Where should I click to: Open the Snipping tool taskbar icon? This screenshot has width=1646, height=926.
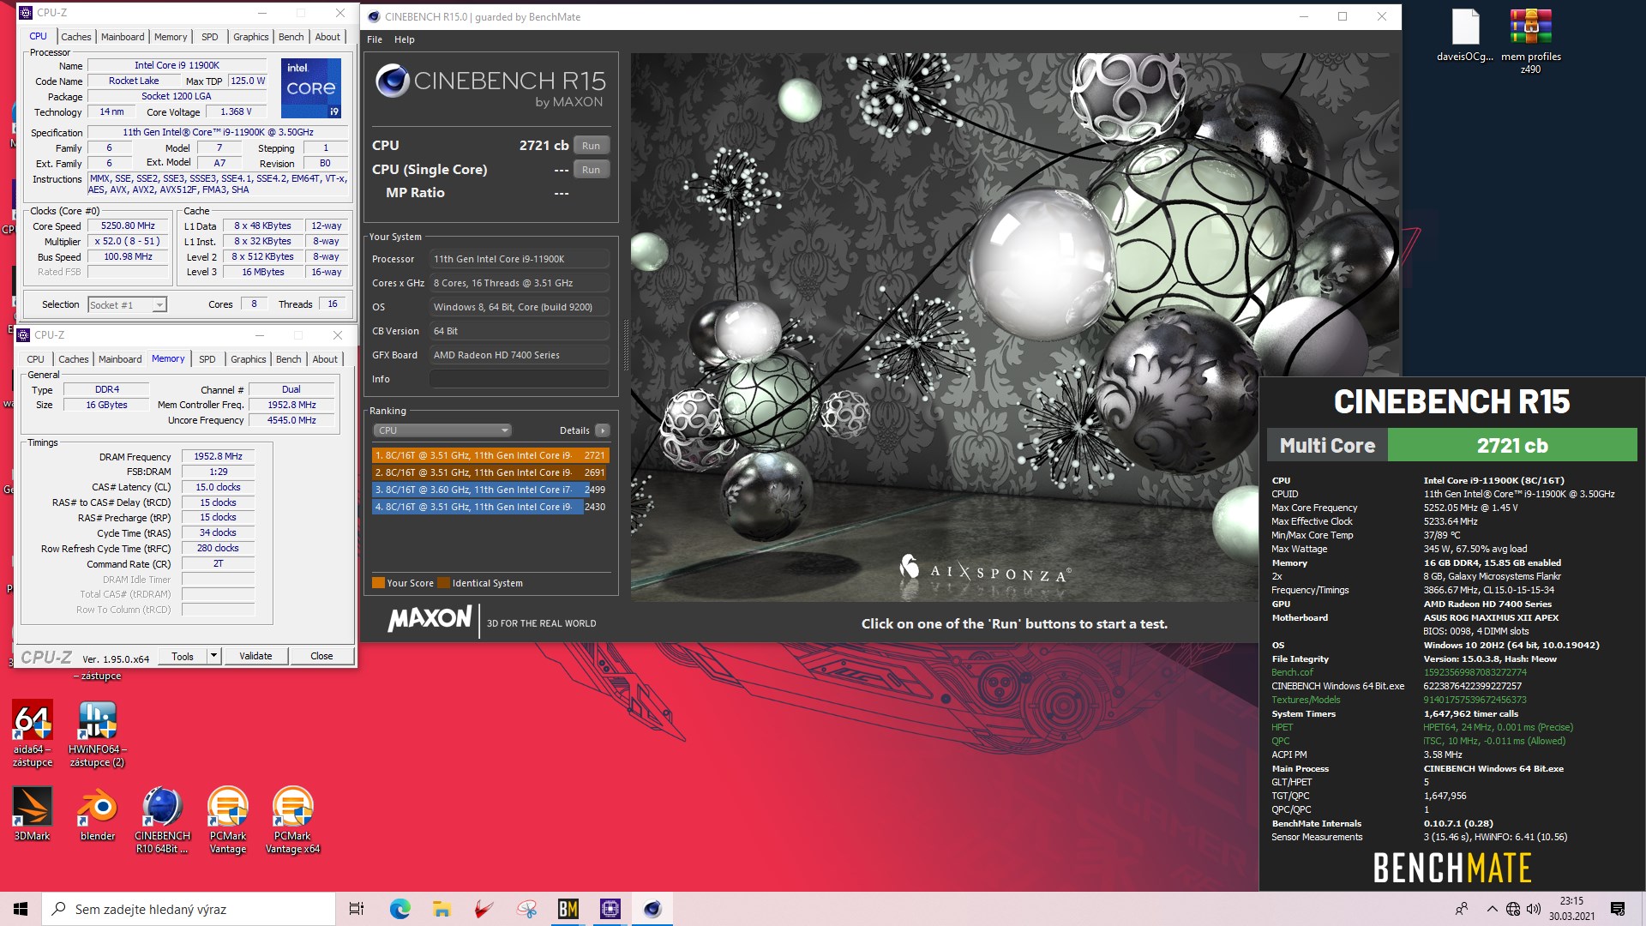click(526, 909)
